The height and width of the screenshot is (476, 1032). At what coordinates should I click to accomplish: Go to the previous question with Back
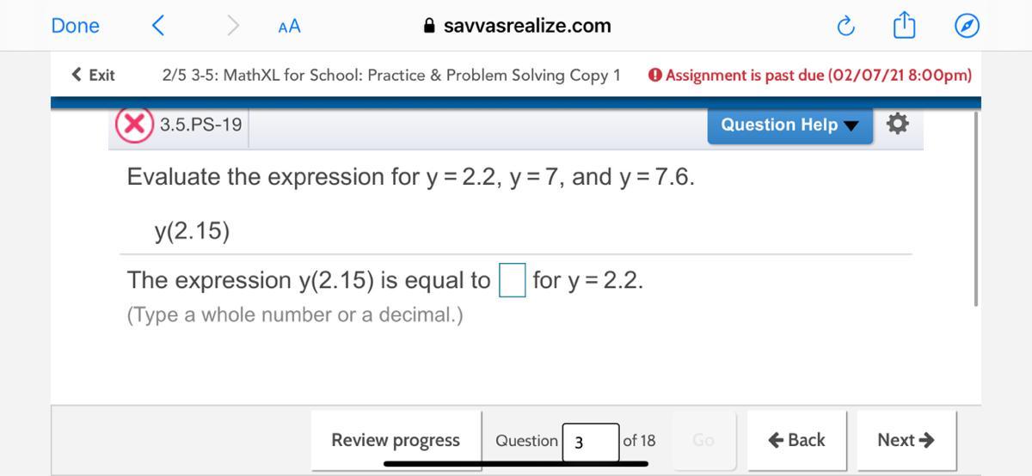tap(796, 440)
